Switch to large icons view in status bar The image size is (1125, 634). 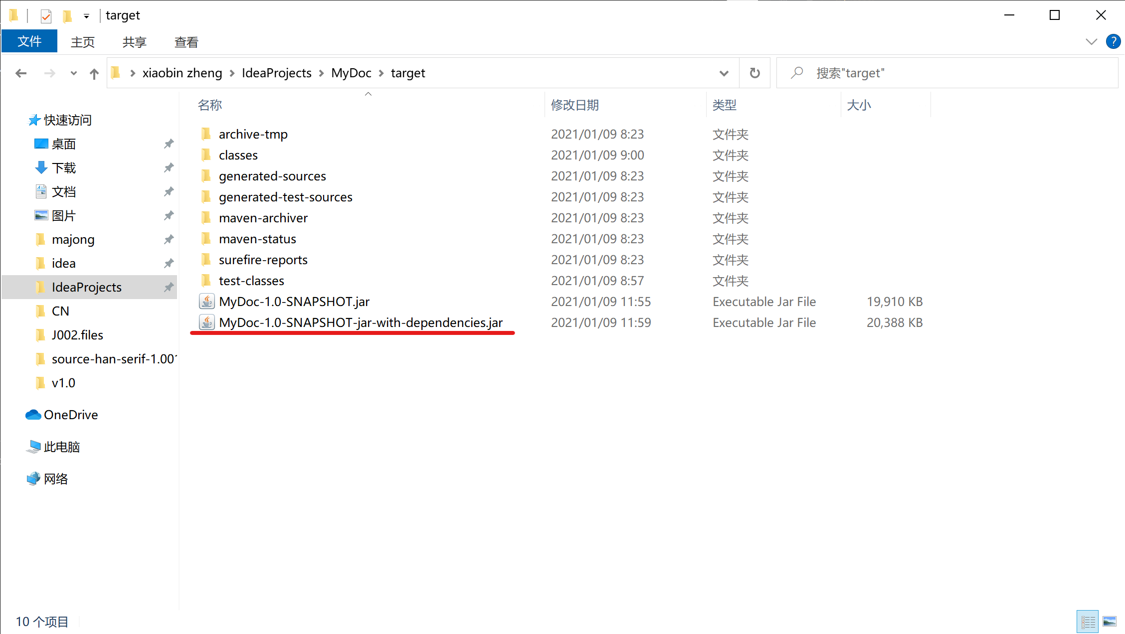[x=1110, y=621]
